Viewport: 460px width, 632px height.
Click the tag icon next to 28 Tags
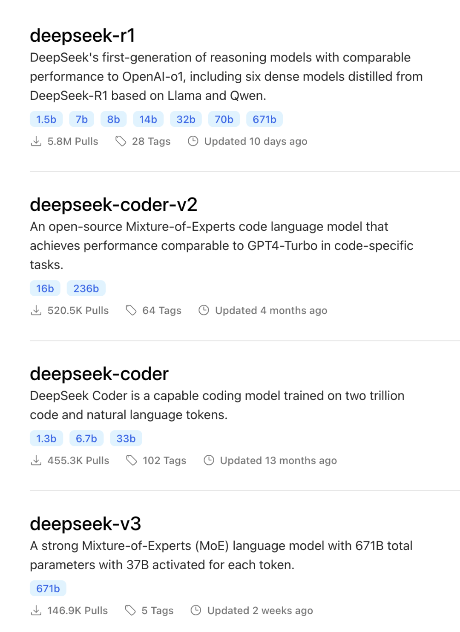coord(121,141)
